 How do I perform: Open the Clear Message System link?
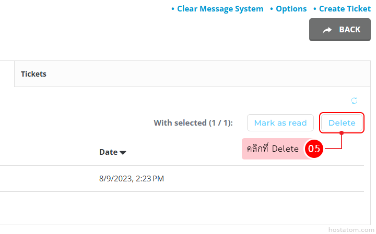pyautogui.click(x=220, y=9)
